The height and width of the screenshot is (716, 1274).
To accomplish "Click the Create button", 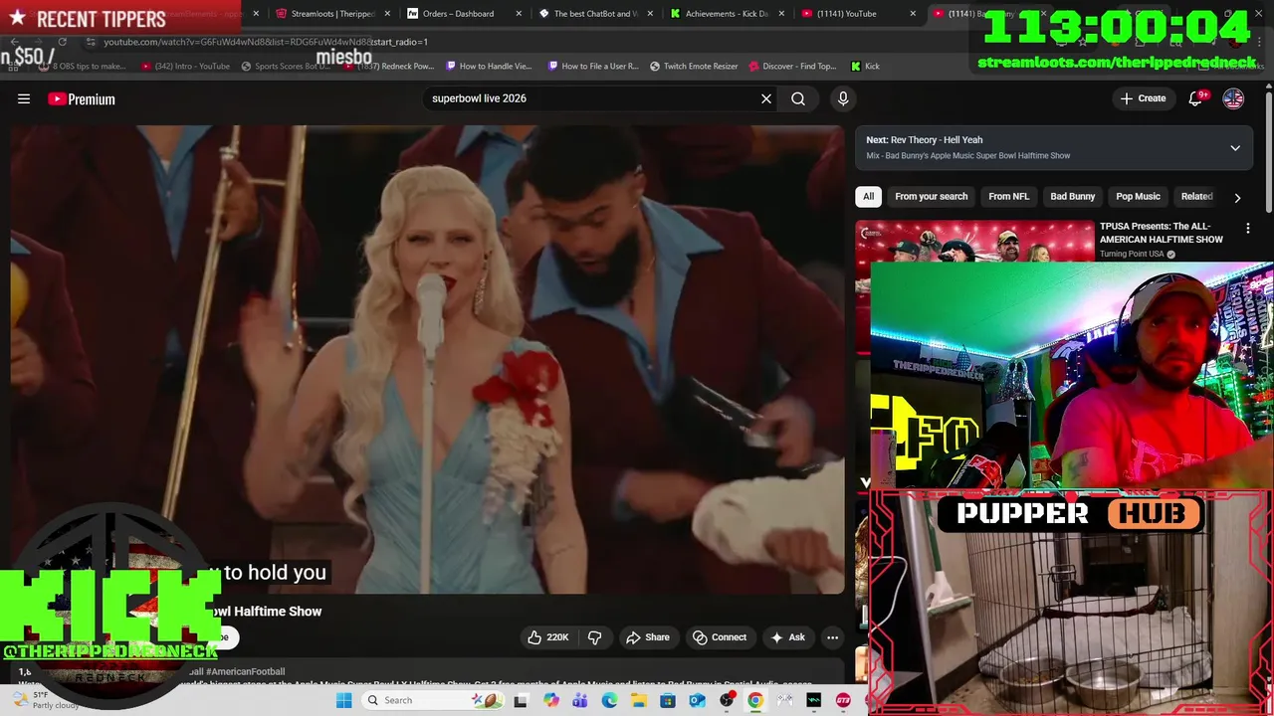I will coord(1143,98).
